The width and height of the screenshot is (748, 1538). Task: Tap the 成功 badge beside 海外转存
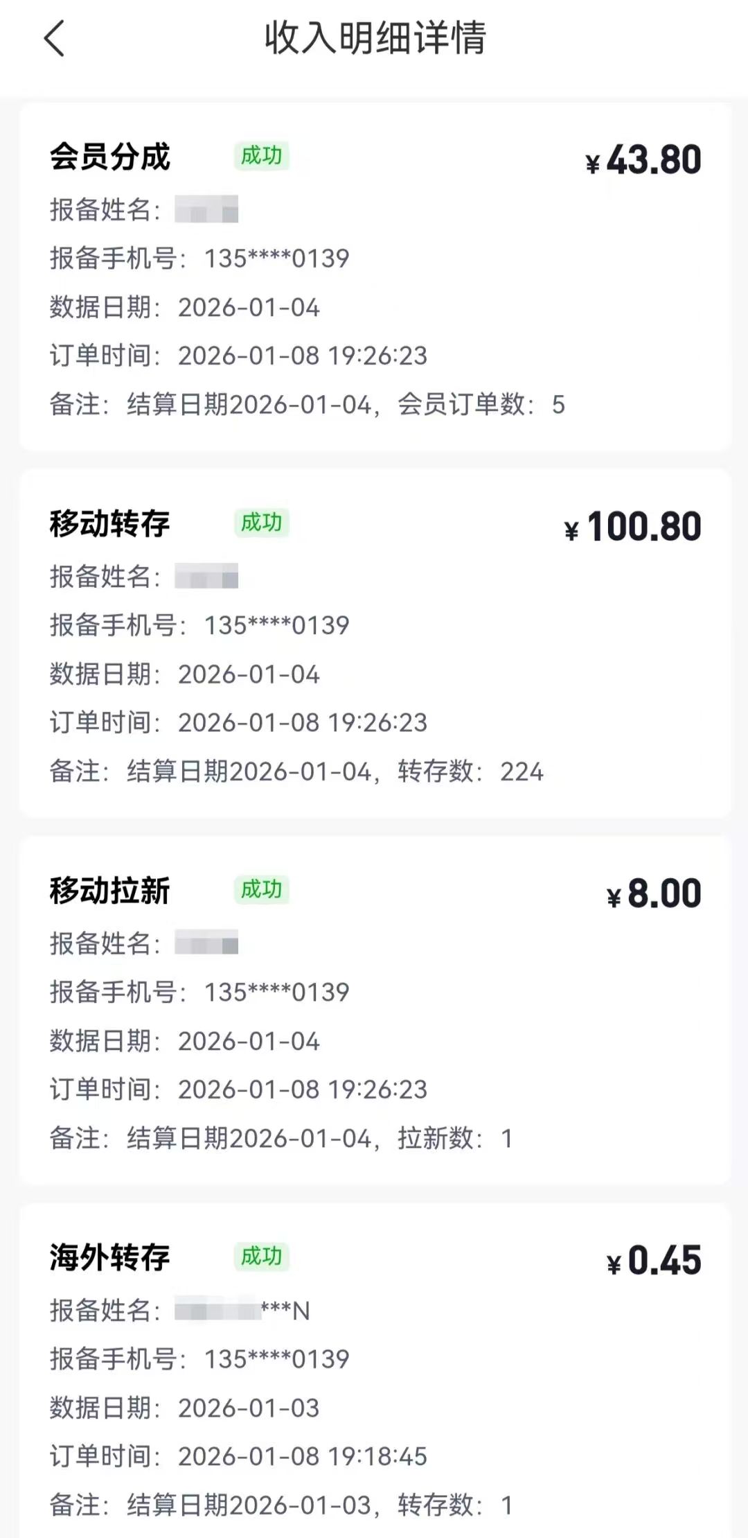click(261, 1256)
